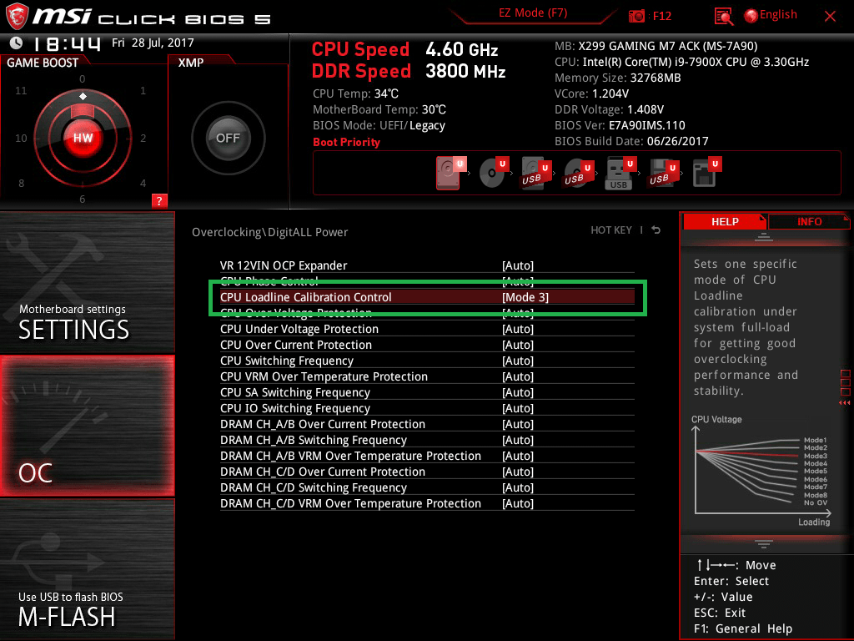Select the CPU Over Current Protection label
Screen dimensions: 854x641
(296, 345)
